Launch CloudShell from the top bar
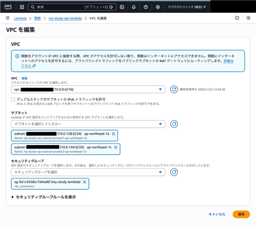Screen dimensions: 256x230 coord(122,7)
